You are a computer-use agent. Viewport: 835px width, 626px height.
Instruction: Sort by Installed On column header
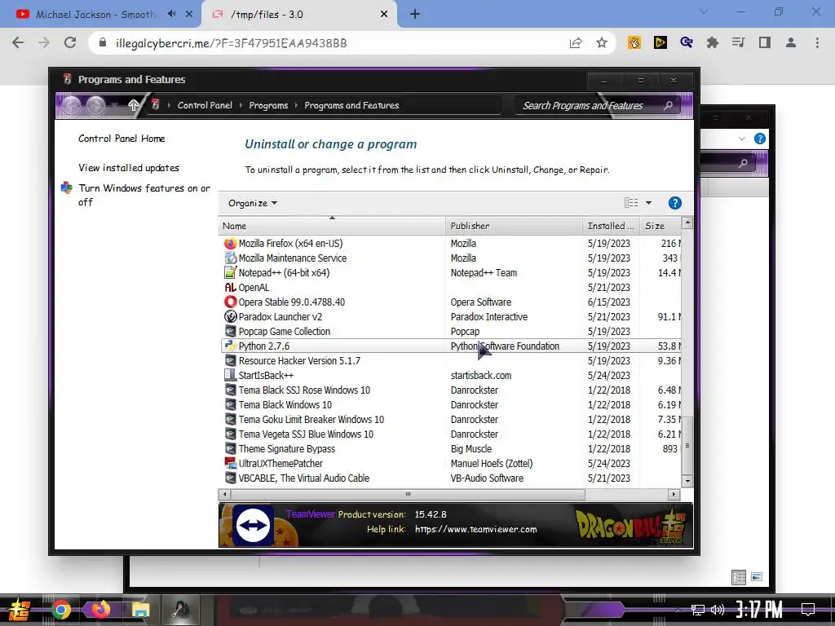point(612,226)
